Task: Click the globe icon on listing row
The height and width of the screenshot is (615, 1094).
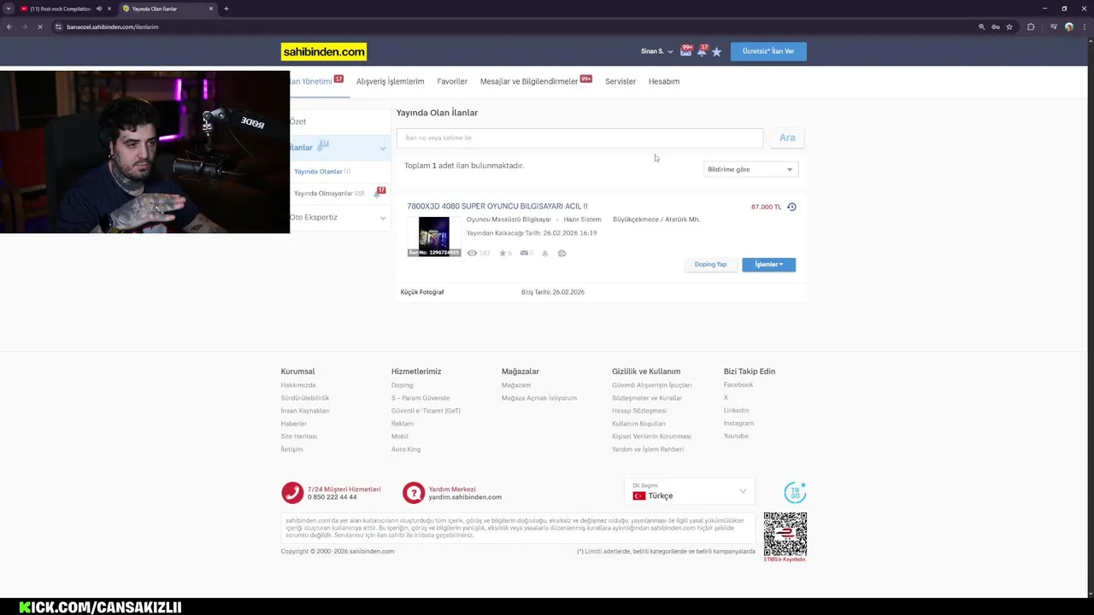Action: pos(562,253)
